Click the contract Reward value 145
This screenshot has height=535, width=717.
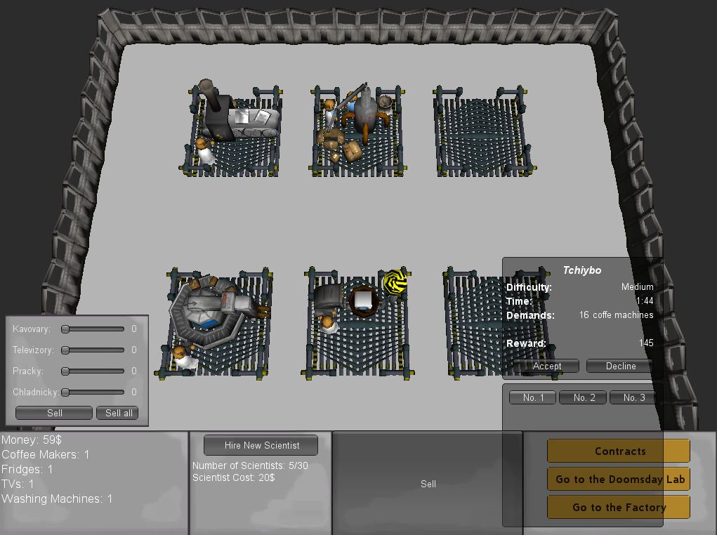[x=645, y=343]
